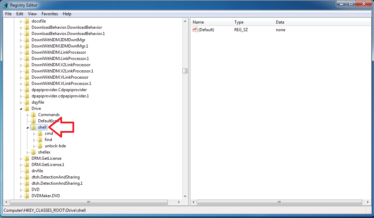
Task: Click the find folder icon
Action: tap(40, 140)
